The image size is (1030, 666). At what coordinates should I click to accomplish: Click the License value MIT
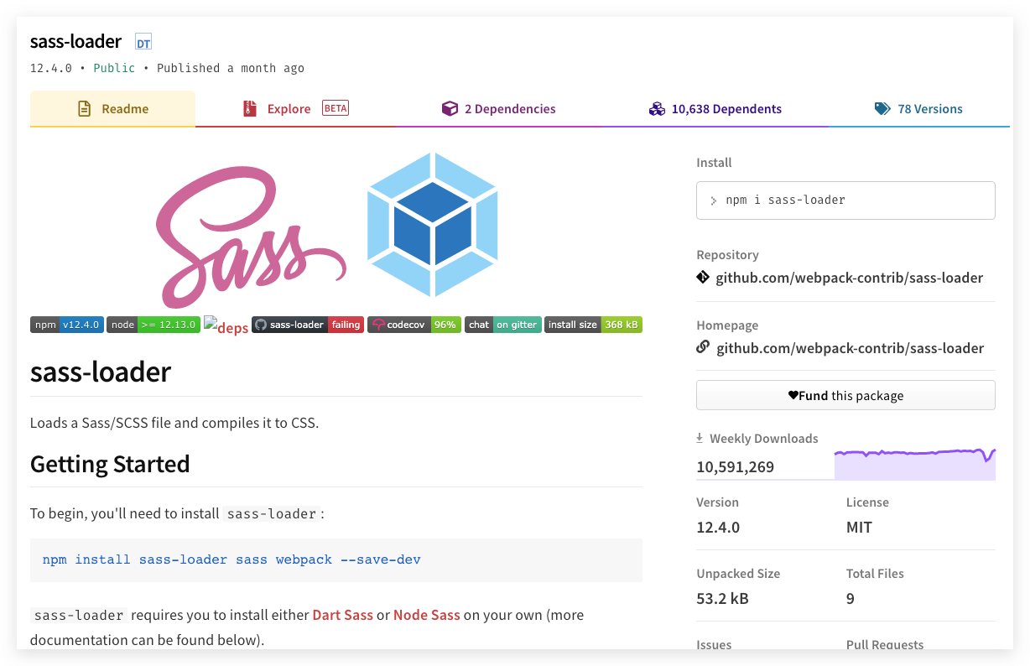pyautogui.click(x=859, y=528)
